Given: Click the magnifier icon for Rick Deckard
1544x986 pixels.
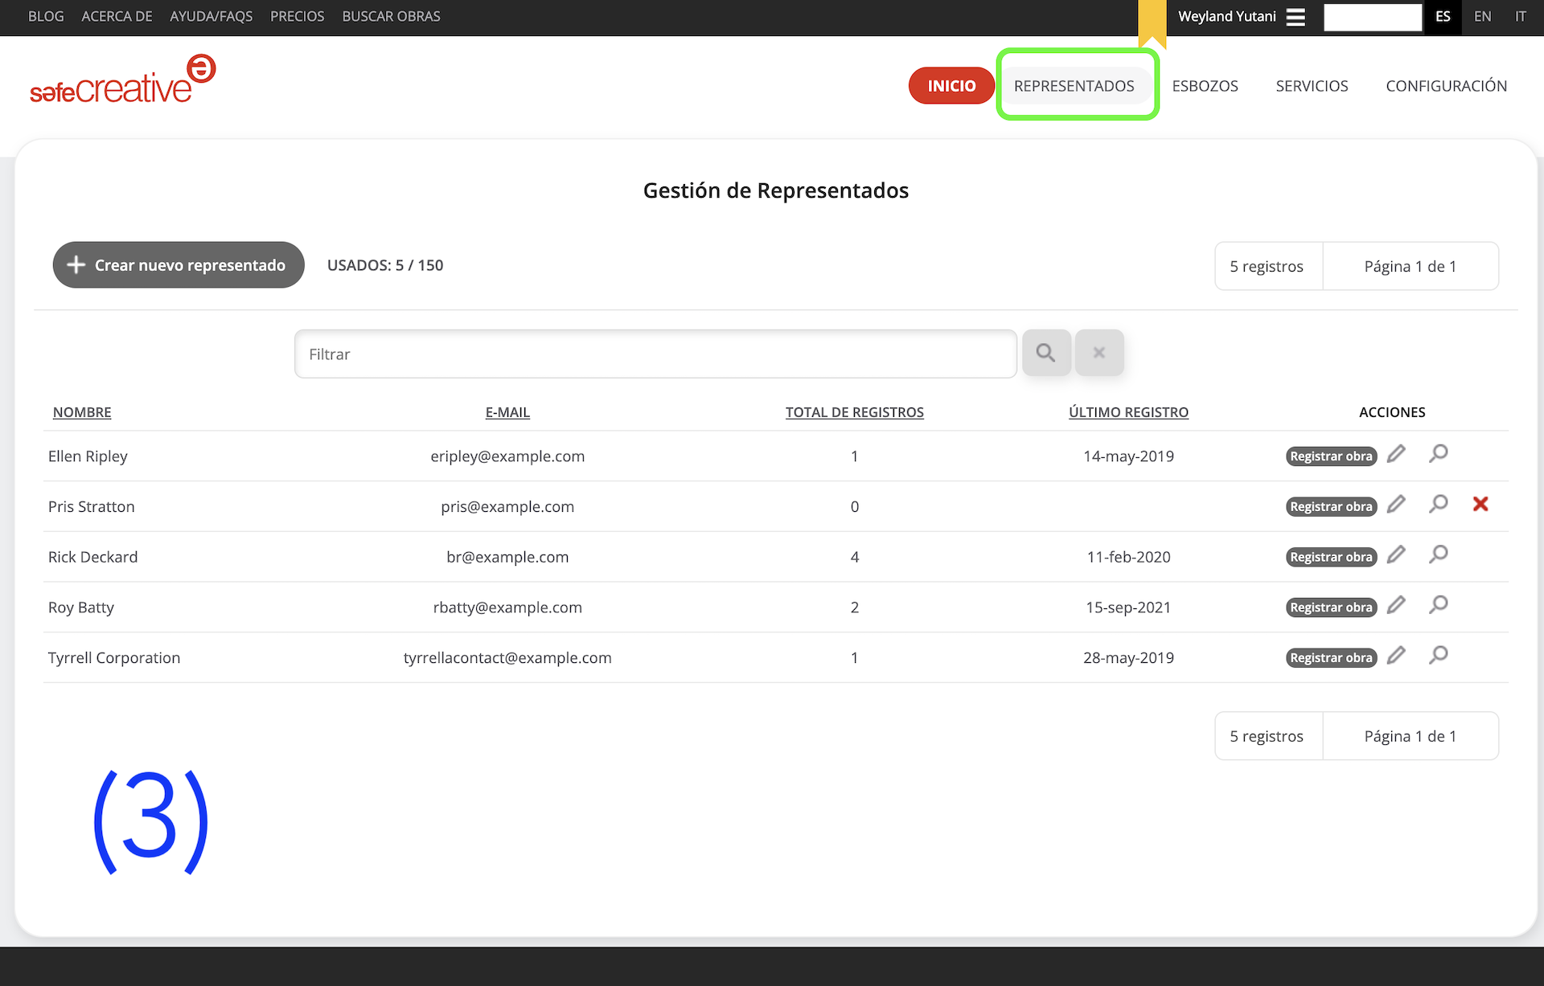Looking at the screenshot, I should 1438,554.
